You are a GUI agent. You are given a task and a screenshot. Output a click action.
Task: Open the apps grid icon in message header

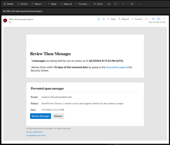(159, 19)
